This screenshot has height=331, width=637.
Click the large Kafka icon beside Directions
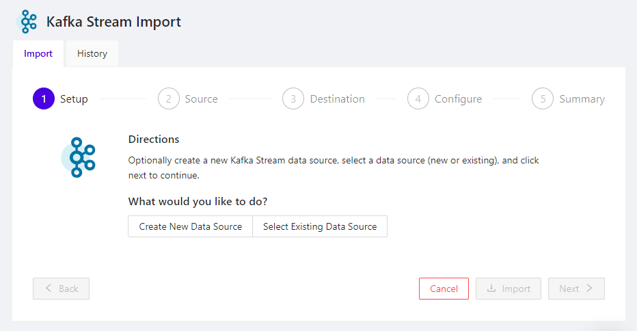point(79,158)
